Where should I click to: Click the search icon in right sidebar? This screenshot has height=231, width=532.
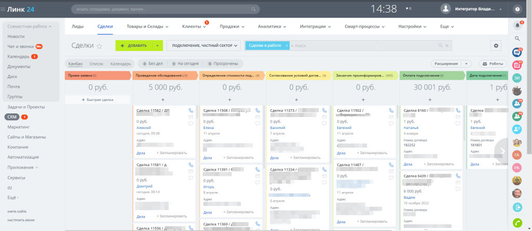(517, 38)
